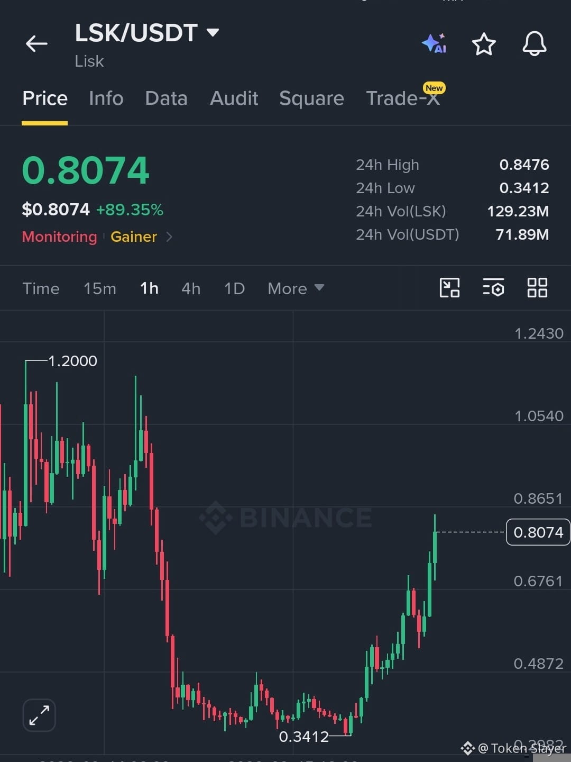Open the grid layout icon
This screenshot has height=762, width=571.
coord(537,288)
